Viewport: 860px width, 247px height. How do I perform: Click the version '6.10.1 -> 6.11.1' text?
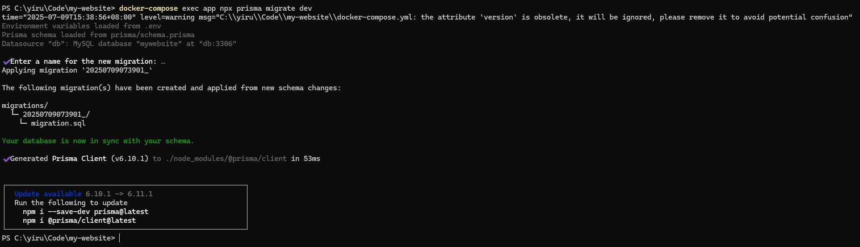(119, 194)
